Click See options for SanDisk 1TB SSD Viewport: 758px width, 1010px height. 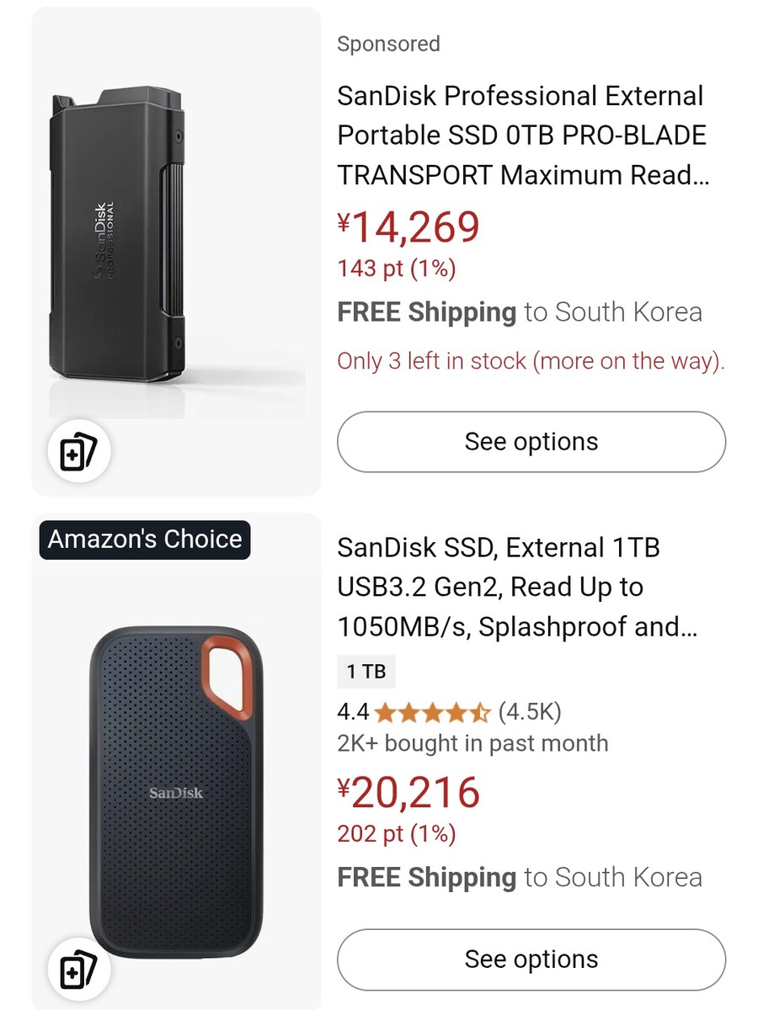531,959
